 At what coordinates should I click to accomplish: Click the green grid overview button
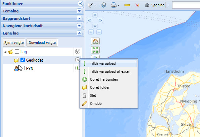click(x=95, y=50)
